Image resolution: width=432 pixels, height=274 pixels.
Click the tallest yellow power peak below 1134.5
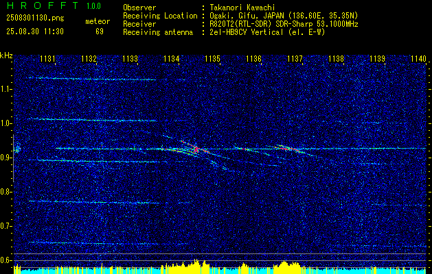[x=196, y=266]
